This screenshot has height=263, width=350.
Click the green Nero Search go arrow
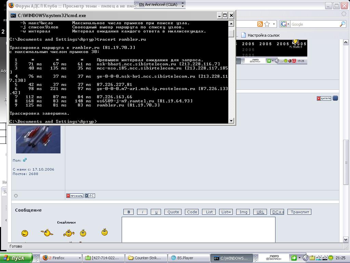pos(294,258)
